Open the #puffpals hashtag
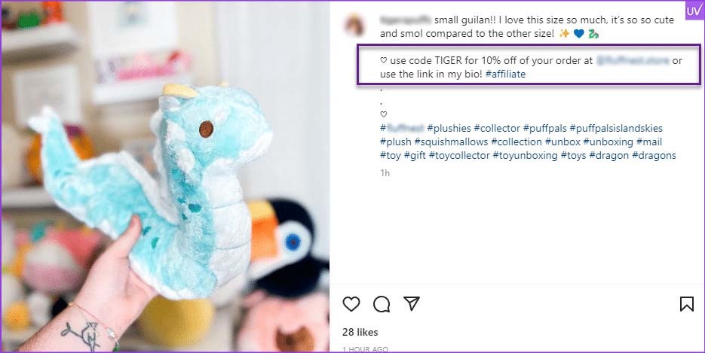The height and width of the screenshot is (353, 705). 545,128
